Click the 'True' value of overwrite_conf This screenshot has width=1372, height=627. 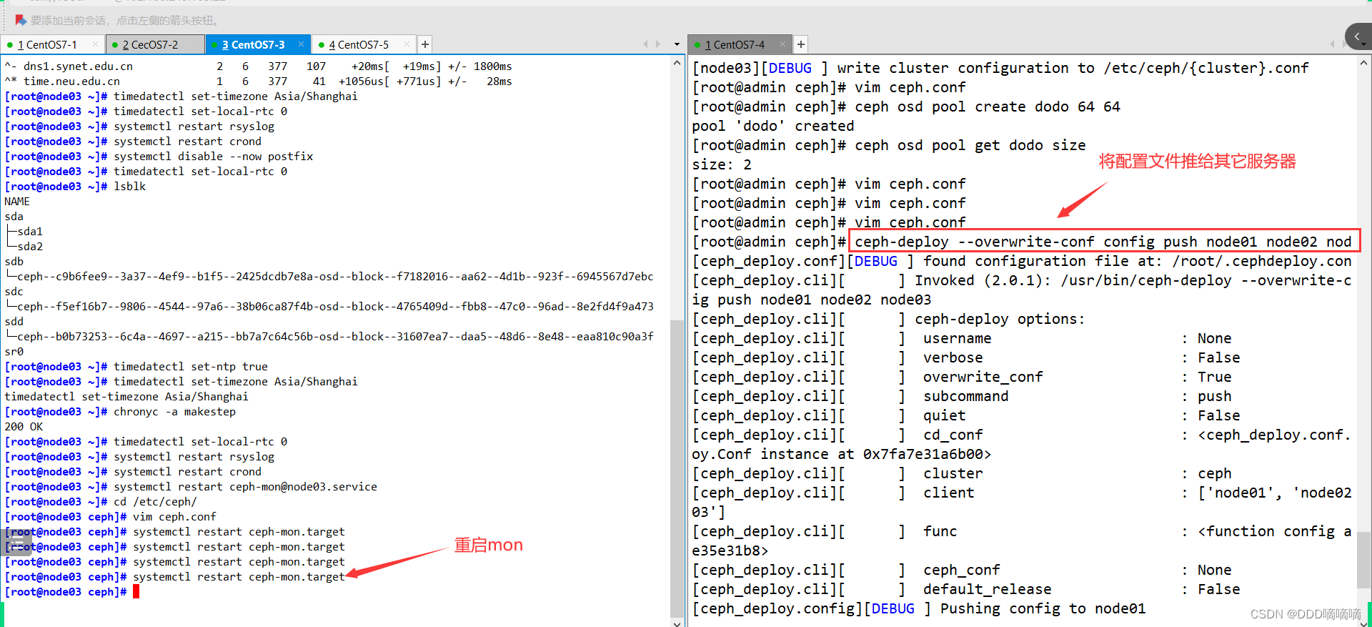pyautogui.click(x=1215, y=377)
